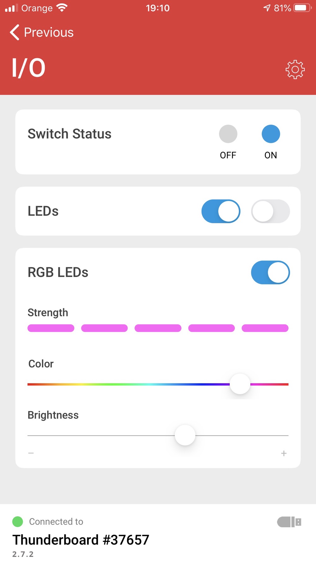Screen dimensions: 316x563
Task: Open settings with the gear icon
Action: (x=295, y=69)
